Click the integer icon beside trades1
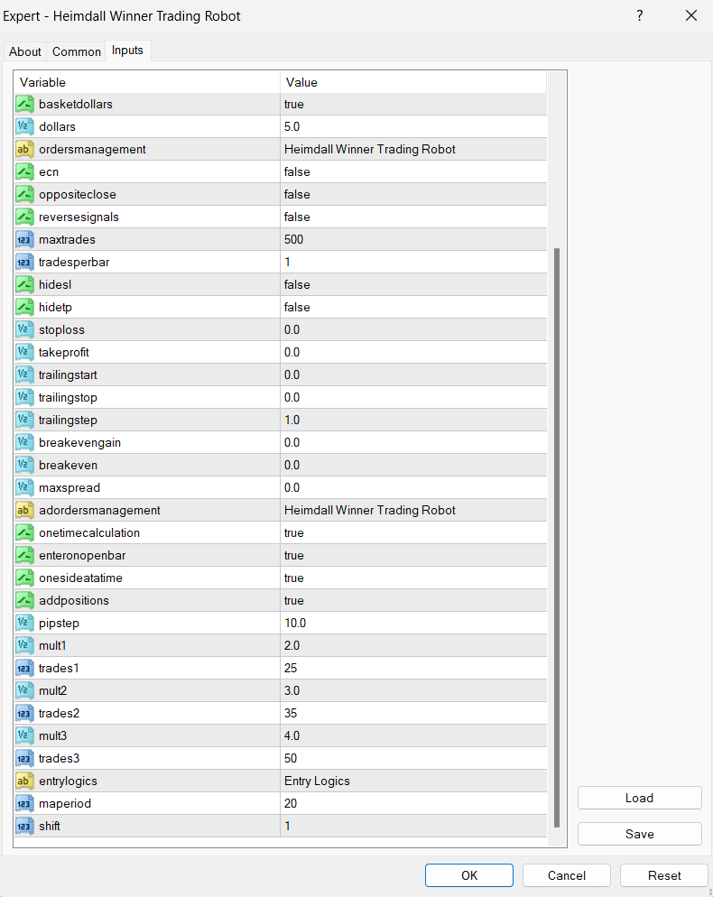The width and height of the screenshot is (713, 897). [24, 668]
